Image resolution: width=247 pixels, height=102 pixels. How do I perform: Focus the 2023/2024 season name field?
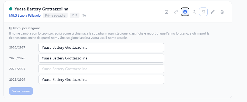click(101, 80)
